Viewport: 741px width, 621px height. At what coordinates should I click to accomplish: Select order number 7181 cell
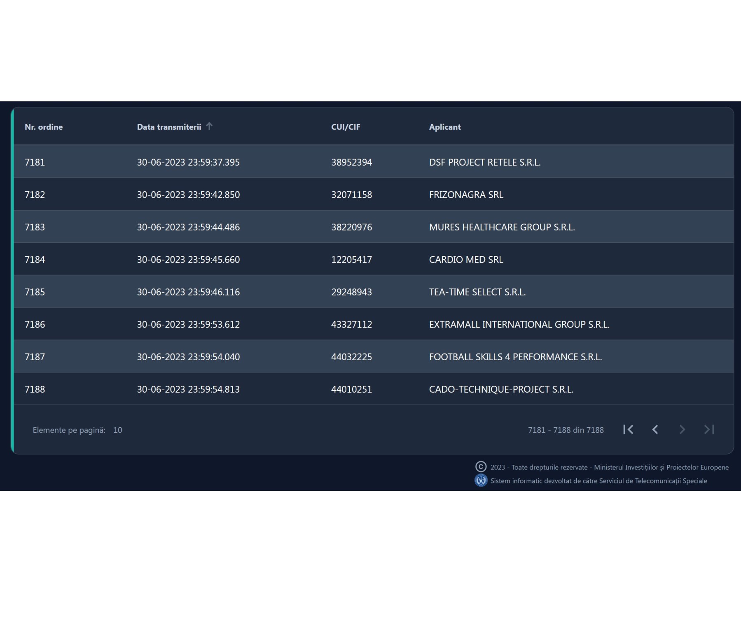35,162
